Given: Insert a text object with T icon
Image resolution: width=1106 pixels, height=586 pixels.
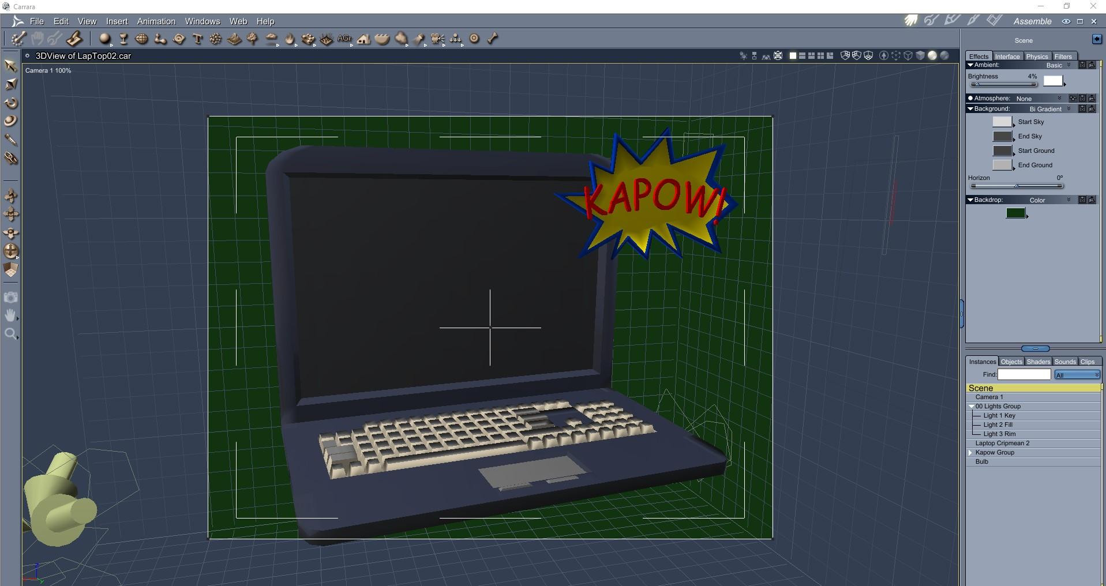Looking at the screenshot, I should (x=198, y=39).
